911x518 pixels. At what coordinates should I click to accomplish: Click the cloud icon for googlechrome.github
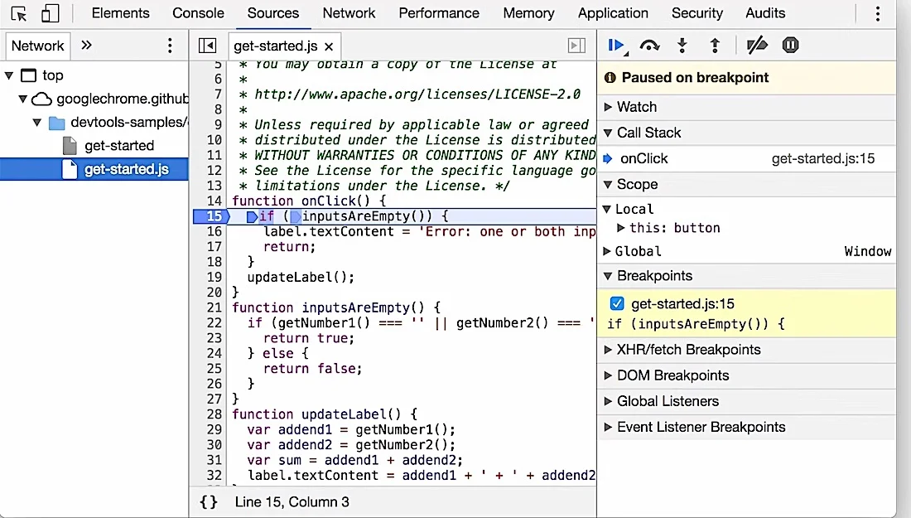[41, 99]
